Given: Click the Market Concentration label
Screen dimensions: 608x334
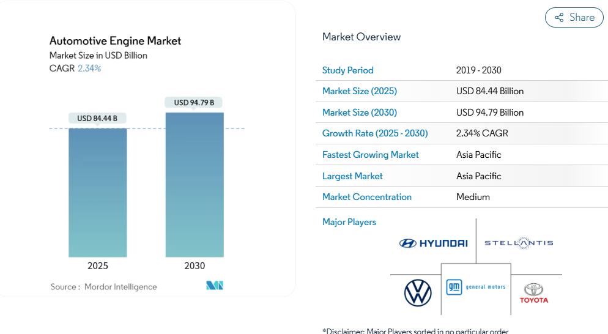Looking at the screenshot, I should (x=366, y=197).
